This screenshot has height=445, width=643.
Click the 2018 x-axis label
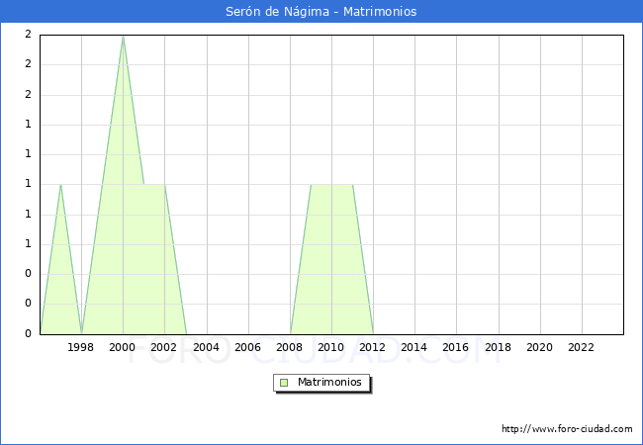coord(499,347)
